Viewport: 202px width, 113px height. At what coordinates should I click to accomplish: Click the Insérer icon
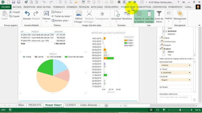169,13
